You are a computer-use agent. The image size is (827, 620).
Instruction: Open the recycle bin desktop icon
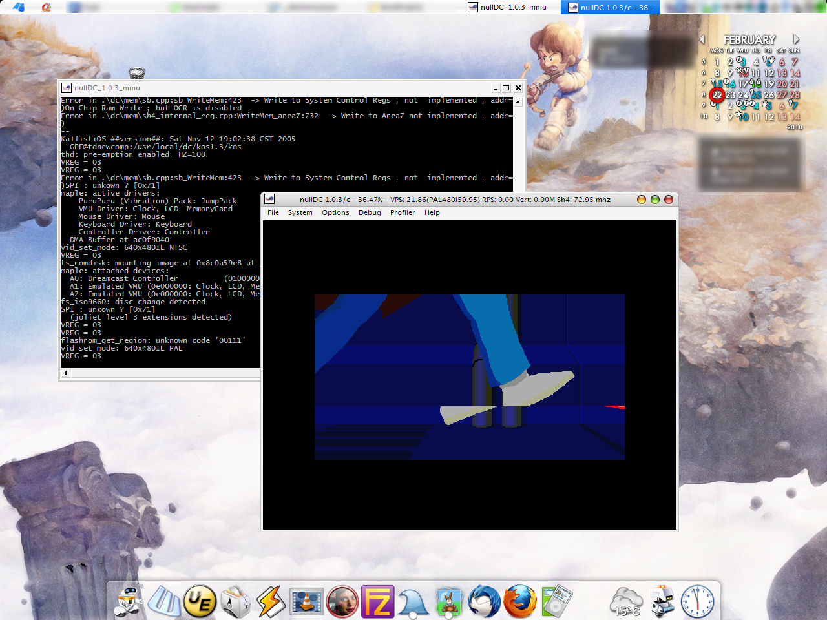point(136,73)
